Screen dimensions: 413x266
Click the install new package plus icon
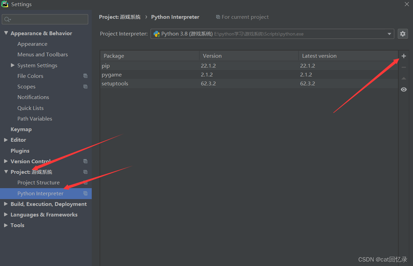(x=404, y=56)
